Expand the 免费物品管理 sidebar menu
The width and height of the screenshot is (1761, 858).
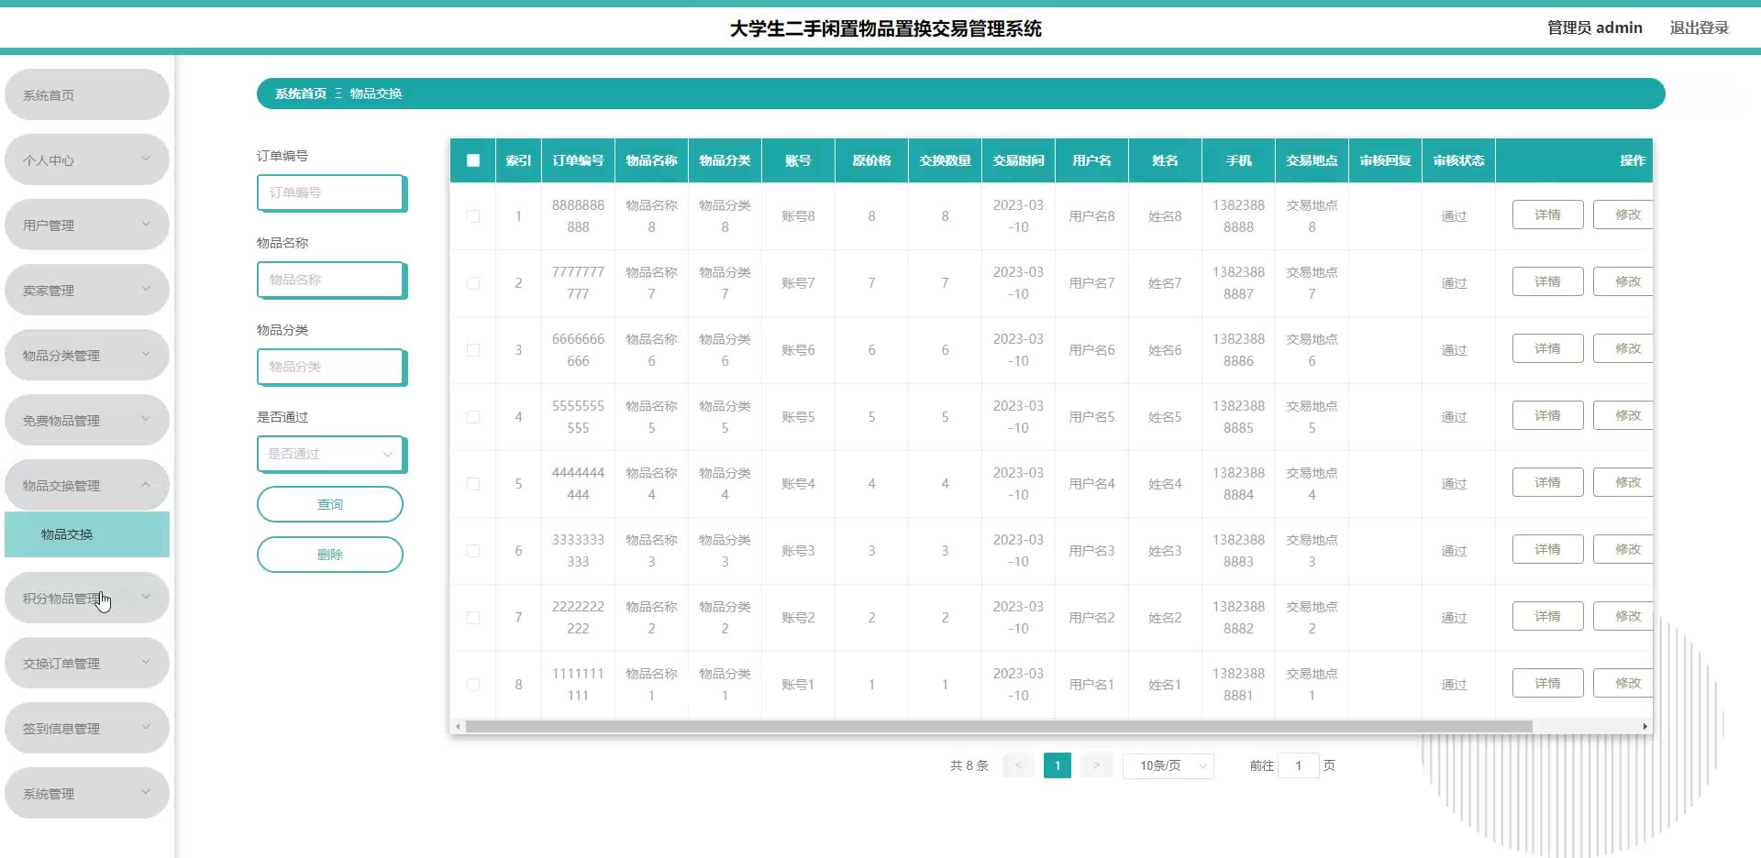tap(87, 420)
